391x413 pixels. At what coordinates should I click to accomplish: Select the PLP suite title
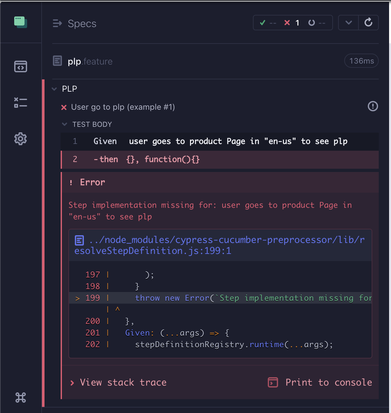70,89
